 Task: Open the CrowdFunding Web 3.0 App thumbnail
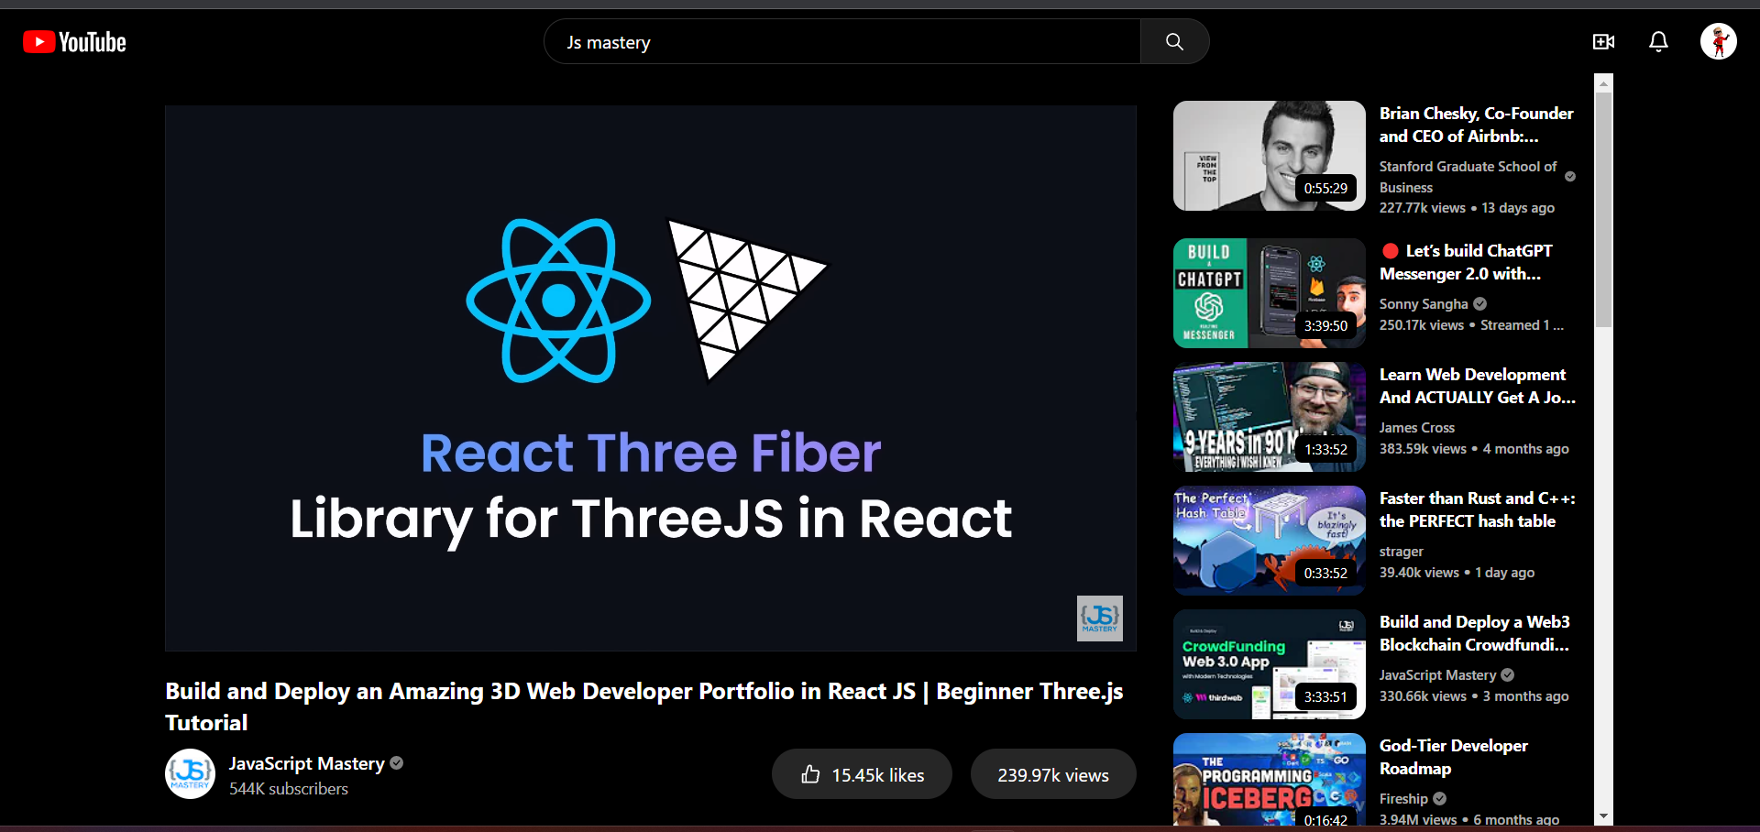tap(1270, 664)
